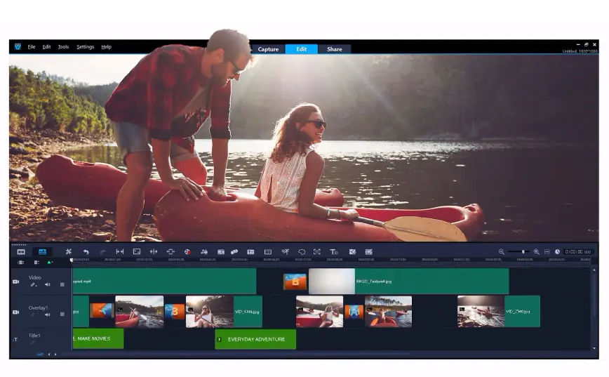Switch to the Share tab
This screenshot has width=609, height=377.
point(334,49)
